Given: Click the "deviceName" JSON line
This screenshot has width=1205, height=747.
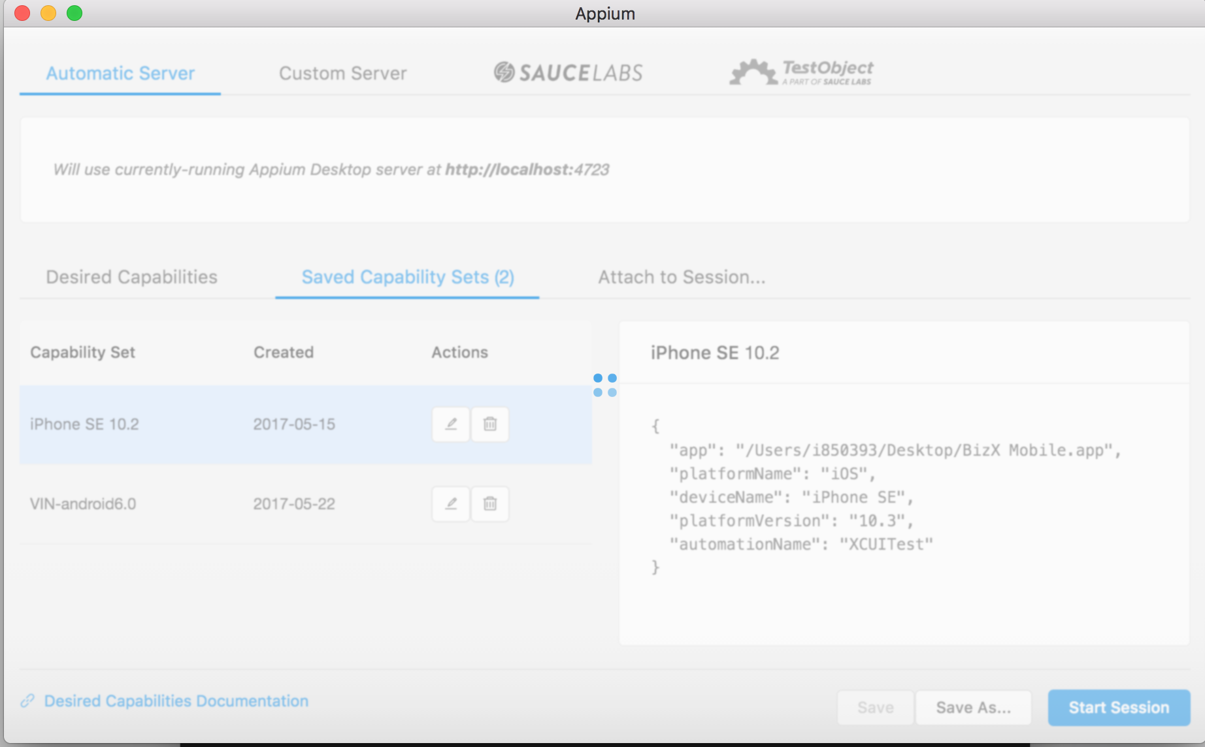Looking at the screenshot, I should [791, 498].
